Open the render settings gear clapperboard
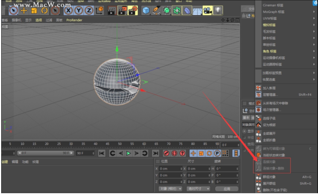Viewport: 318px width, 194px height. pos(133,11)
